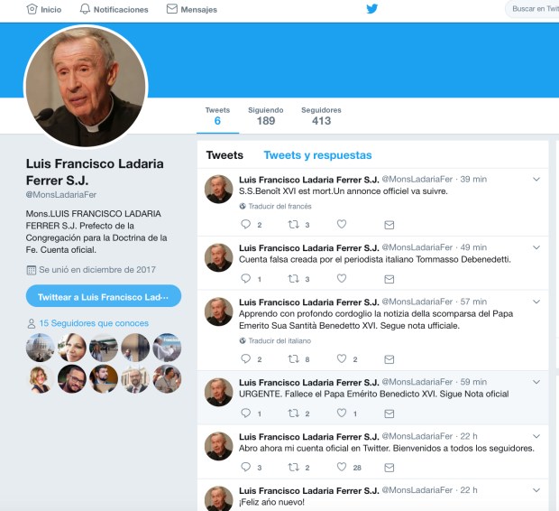
Task: Open the Seguidores 413 tab
Action: (x=321, y=116)
